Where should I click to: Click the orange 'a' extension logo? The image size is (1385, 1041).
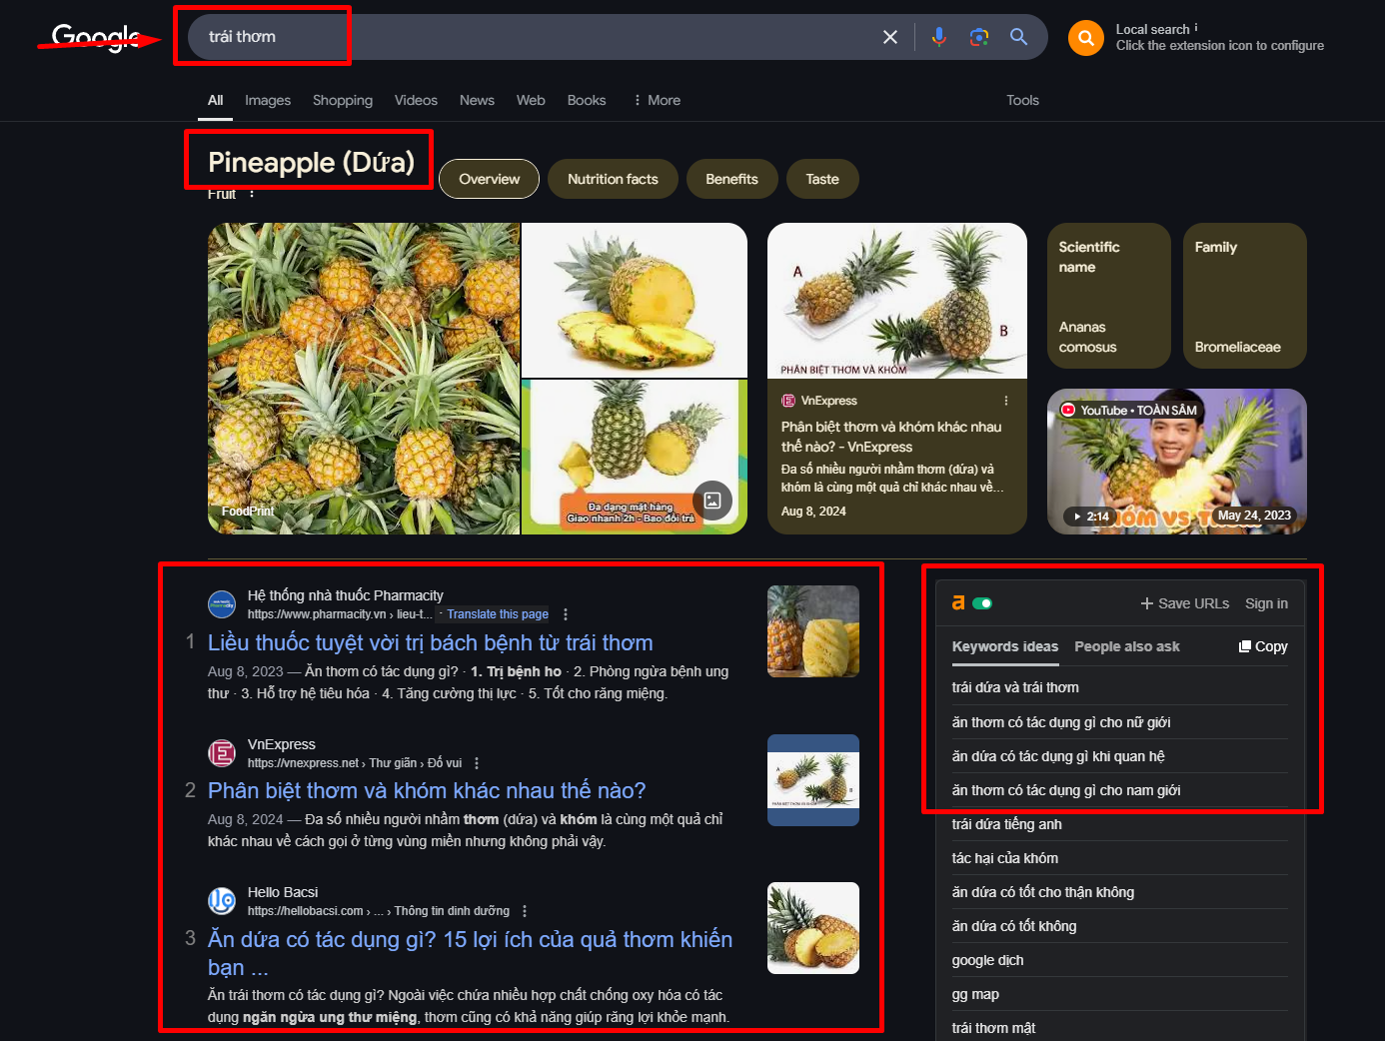click(958, 602)
